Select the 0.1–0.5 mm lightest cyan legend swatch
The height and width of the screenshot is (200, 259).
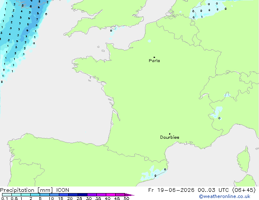tap(7, 195)
